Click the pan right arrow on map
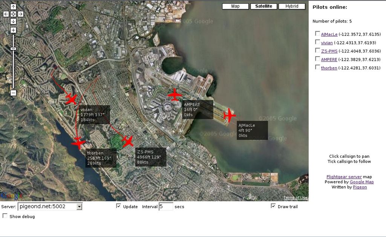The image size is (386, 237). point(21,14)
